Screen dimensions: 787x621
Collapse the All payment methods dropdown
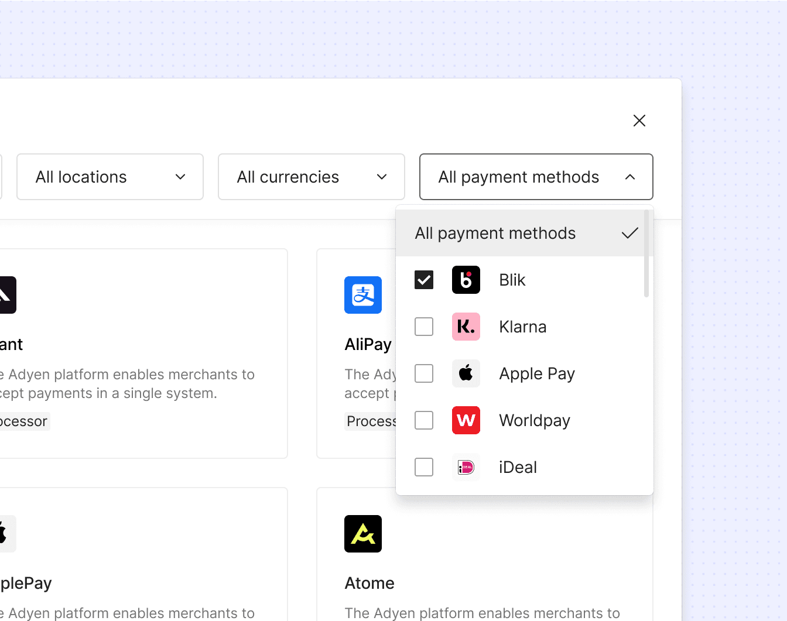click(536, 177)
